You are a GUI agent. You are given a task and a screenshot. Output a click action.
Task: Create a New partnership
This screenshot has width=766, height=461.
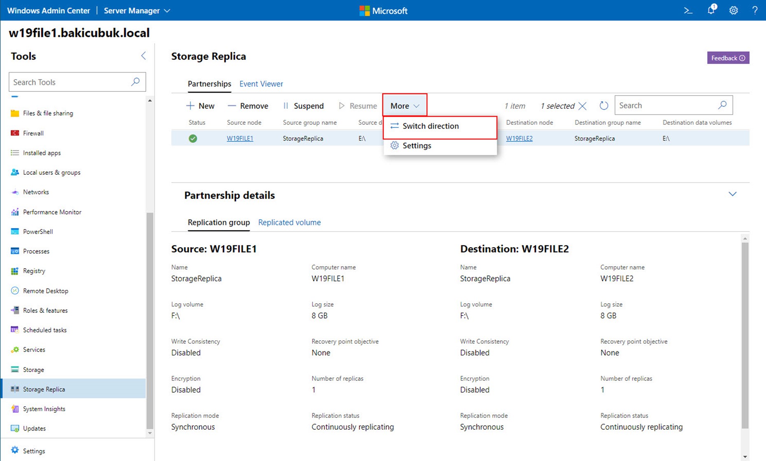tap(200, 106)
